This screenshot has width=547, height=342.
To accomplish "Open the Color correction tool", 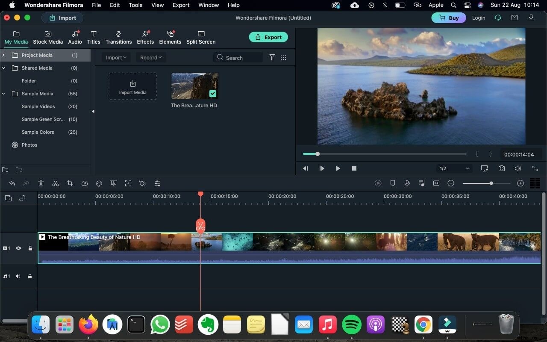I will click(x=99, y=183).
